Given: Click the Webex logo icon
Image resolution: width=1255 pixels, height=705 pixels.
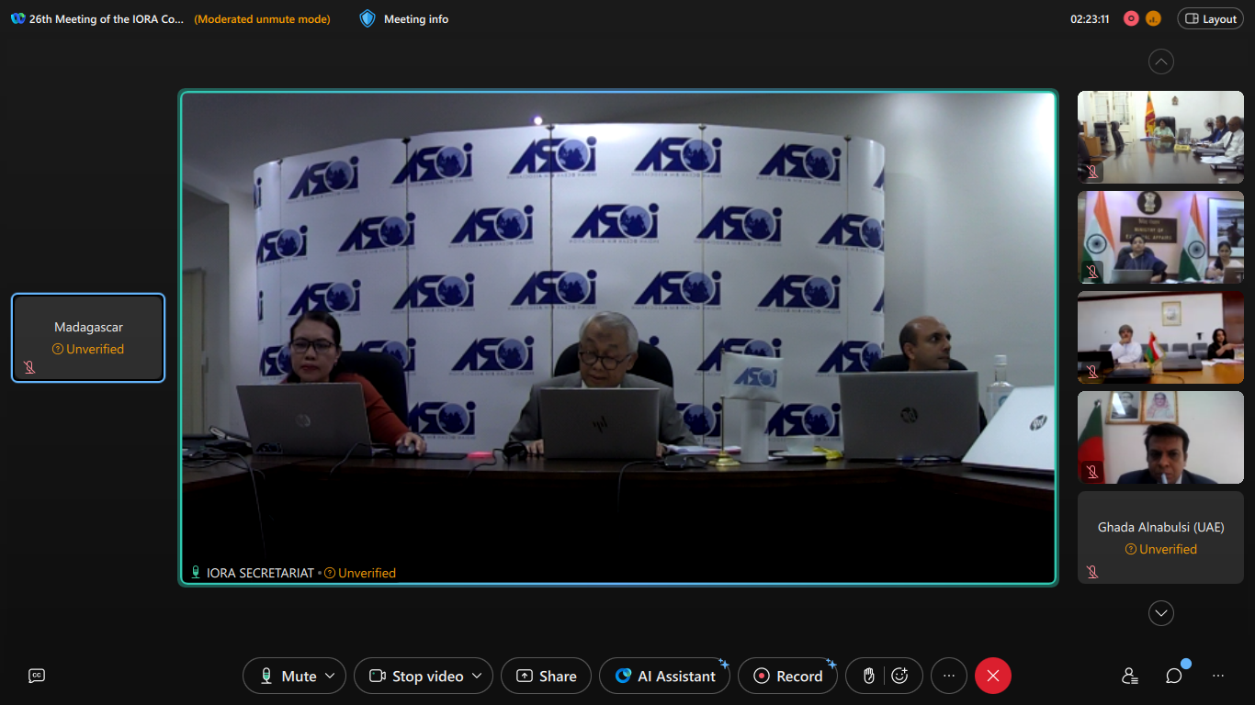Looking at the screenshot, I should coord(17,18).
